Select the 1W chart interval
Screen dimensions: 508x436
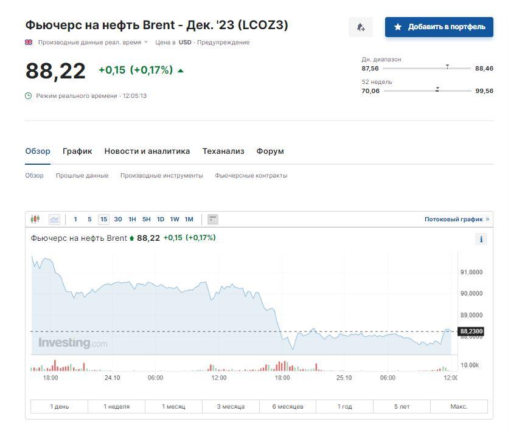(x=175, y=219)
